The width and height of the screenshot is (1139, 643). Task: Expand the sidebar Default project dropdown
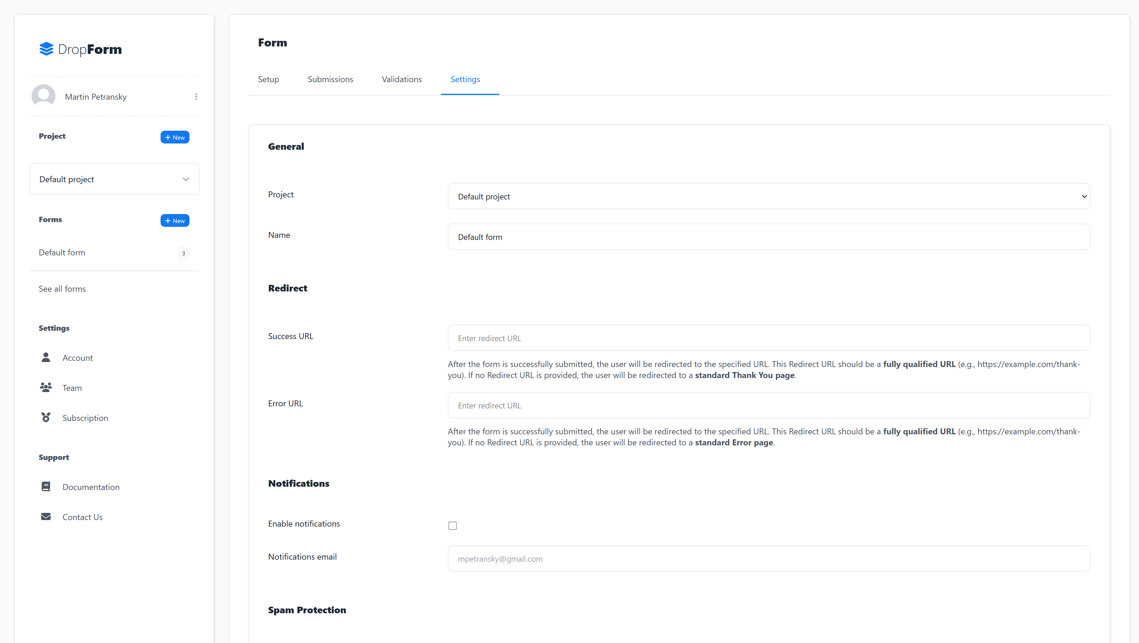coord(114,179)
